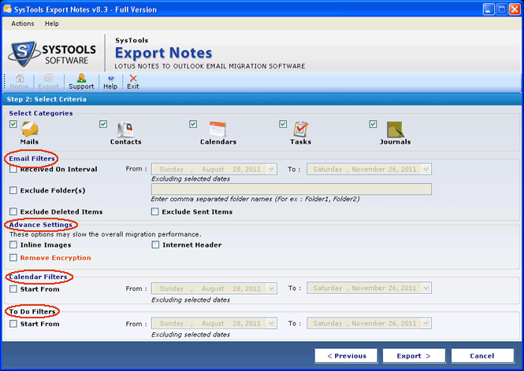Enable the Remove Encryption checkbox
This screenshot has width=524, height=371.
(13, 258)
